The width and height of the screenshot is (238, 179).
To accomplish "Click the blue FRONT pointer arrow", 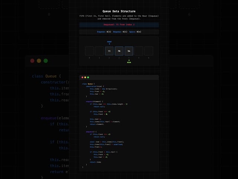I will (x=109, y=44).
